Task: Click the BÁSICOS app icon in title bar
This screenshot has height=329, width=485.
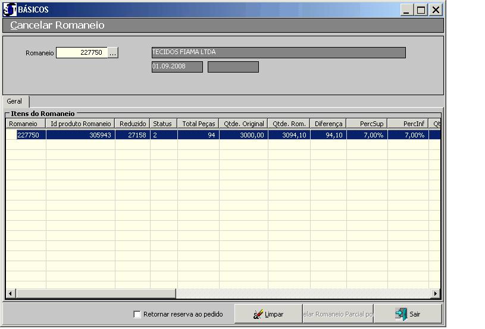Action: pyautogui.click(x=10, y=10)
